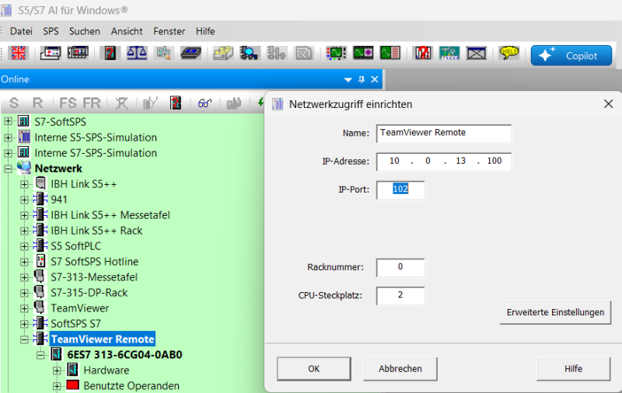Image resolution: width=622 pixels, height=393 pixels.
Task: Click the grayed card file box icon
Action: coord(223,53)
